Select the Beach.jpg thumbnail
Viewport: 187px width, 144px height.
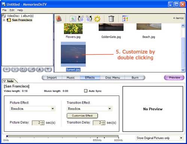(149, 27)
